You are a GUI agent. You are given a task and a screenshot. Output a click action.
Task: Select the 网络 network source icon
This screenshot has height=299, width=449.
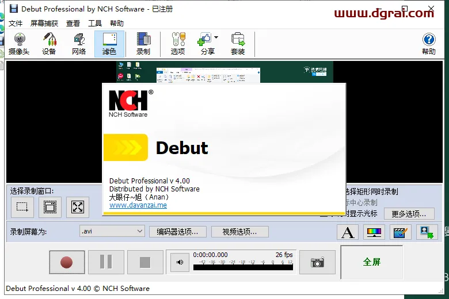[79, 44]
